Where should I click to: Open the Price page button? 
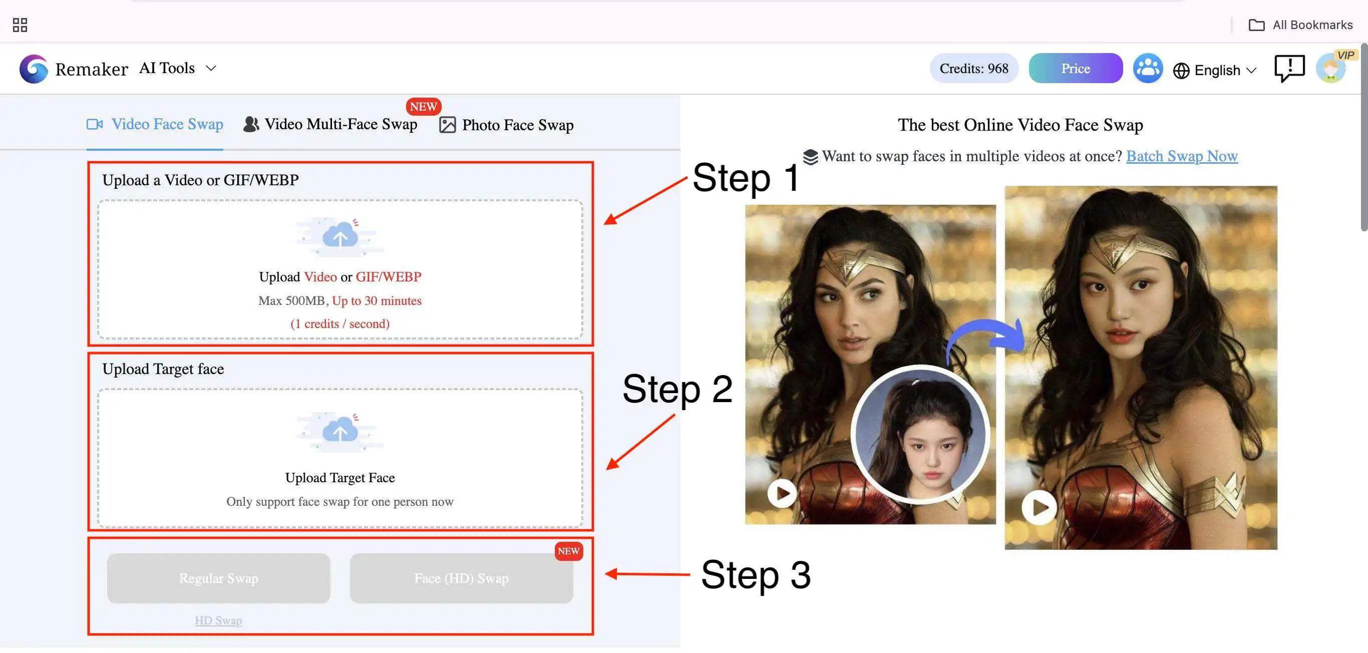(x=1076, y=69)
